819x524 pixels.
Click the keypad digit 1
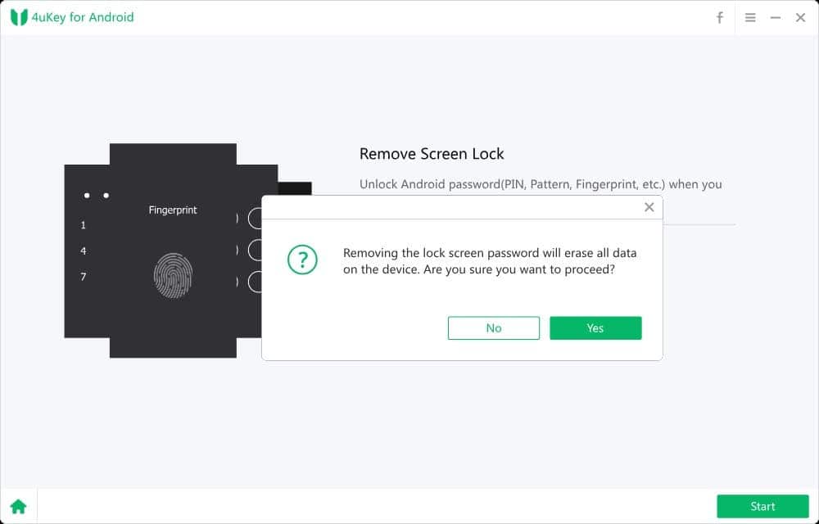[x=84, y=225]
